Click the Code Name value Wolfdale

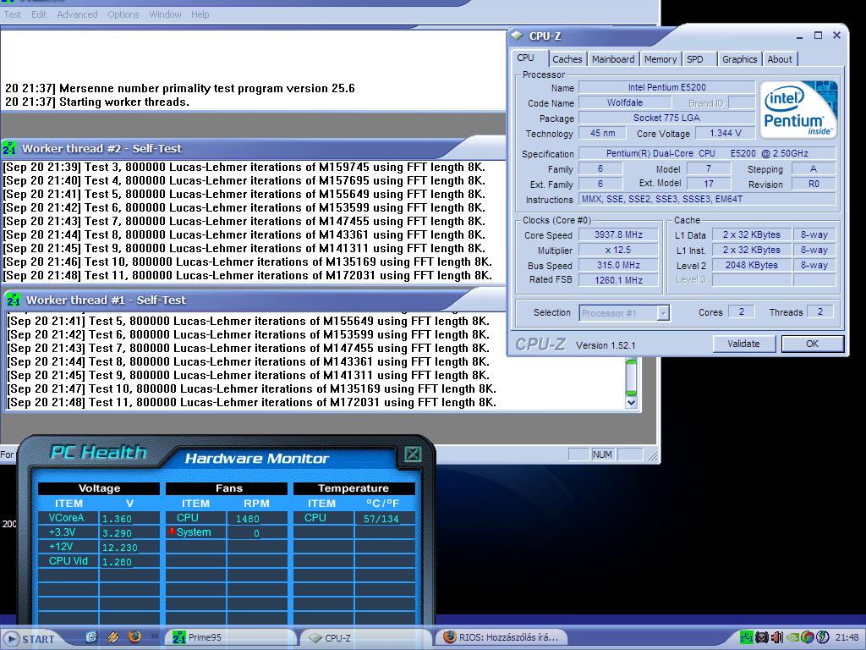(x=625, y=102)
